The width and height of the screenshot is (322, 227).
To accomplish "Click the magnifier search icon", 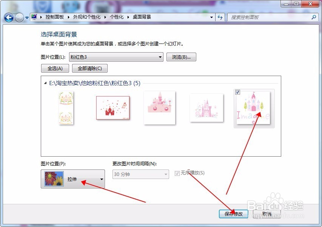I will coord(314,17).
